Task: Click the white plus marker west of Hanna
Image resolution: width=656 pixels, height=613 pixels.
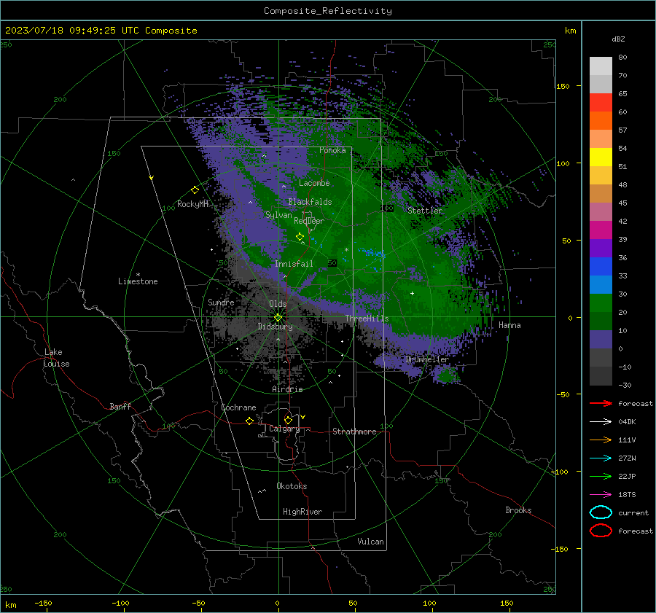Action: pyautogui.click(x=412, y=293)
